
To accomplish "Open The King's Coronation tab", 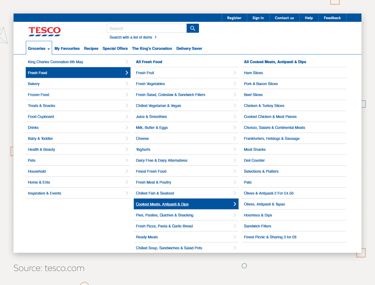I will (x=152, y=49).
